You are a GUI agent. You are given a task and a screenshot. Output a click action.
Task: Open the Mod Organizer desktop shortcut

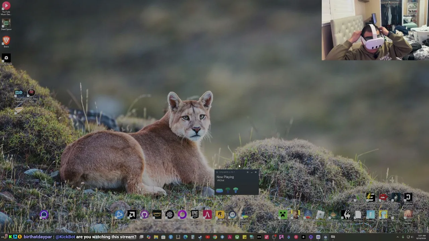tap(19, 96)
